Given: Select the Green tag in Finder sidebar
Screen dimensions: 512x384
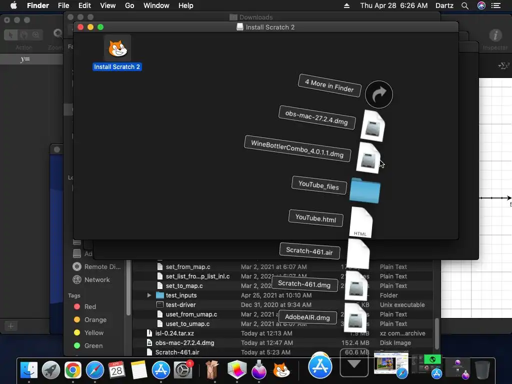Looking at the screenshot, I should pyautogui.click(x=88, y=345).
